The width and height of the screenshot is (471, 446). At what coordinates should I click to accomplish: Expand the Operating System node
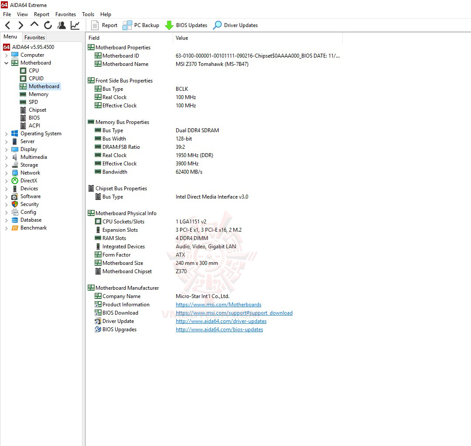(6, 134)
